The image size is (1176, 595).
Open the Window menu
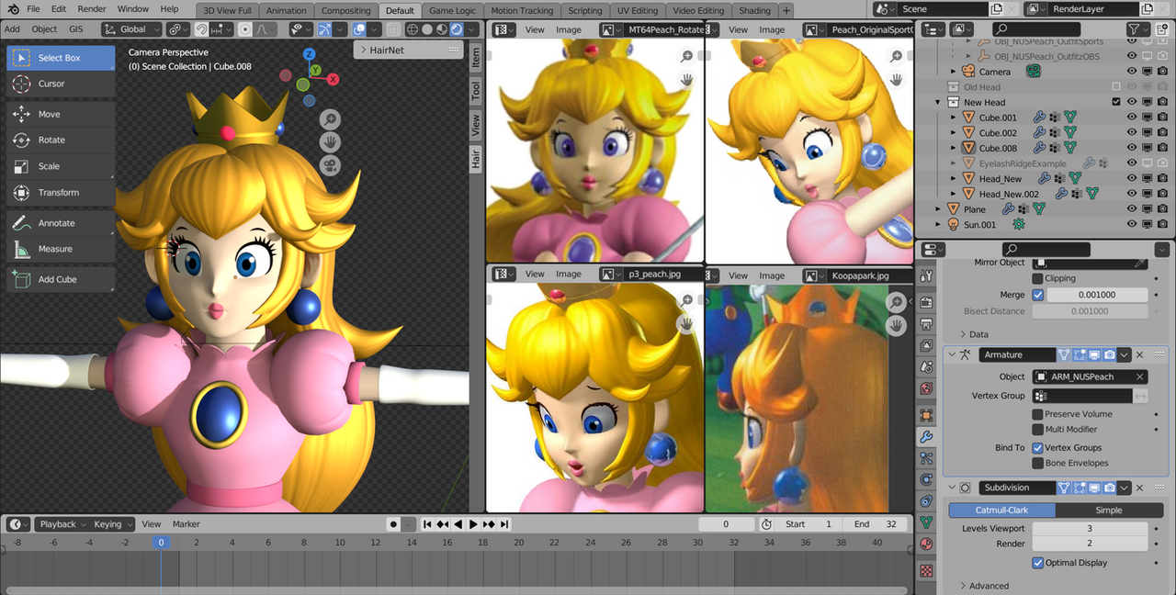coord(133,9)
